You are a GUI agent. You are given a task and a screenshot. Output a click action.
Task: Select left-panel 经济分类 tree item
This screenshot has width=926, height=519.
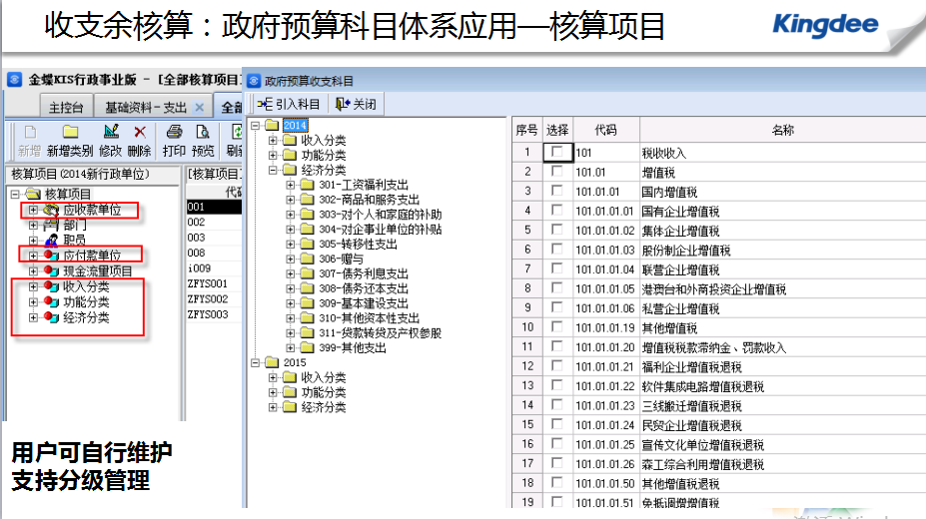coord(86,317)
